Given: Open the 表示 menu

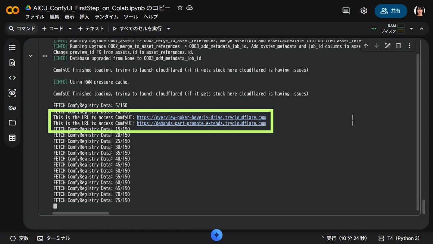Looking at the screenshot, I should [70, 17].
